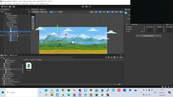Screen dimensions: 173x97
Task: Open the settings gear in top toolbar
Action: (14, 6)
